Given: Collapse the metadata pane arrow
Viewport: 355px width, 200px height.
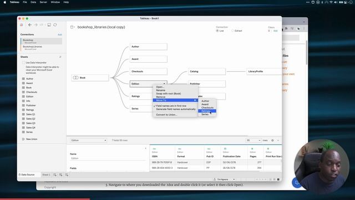Looking at the screenshot, I should (x=145, y=148).
